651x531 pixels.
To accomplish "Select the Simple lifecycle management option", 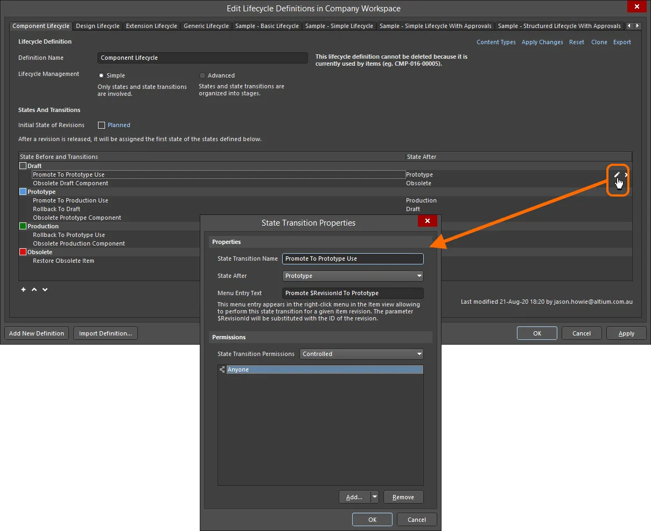I will click(101, 75).
